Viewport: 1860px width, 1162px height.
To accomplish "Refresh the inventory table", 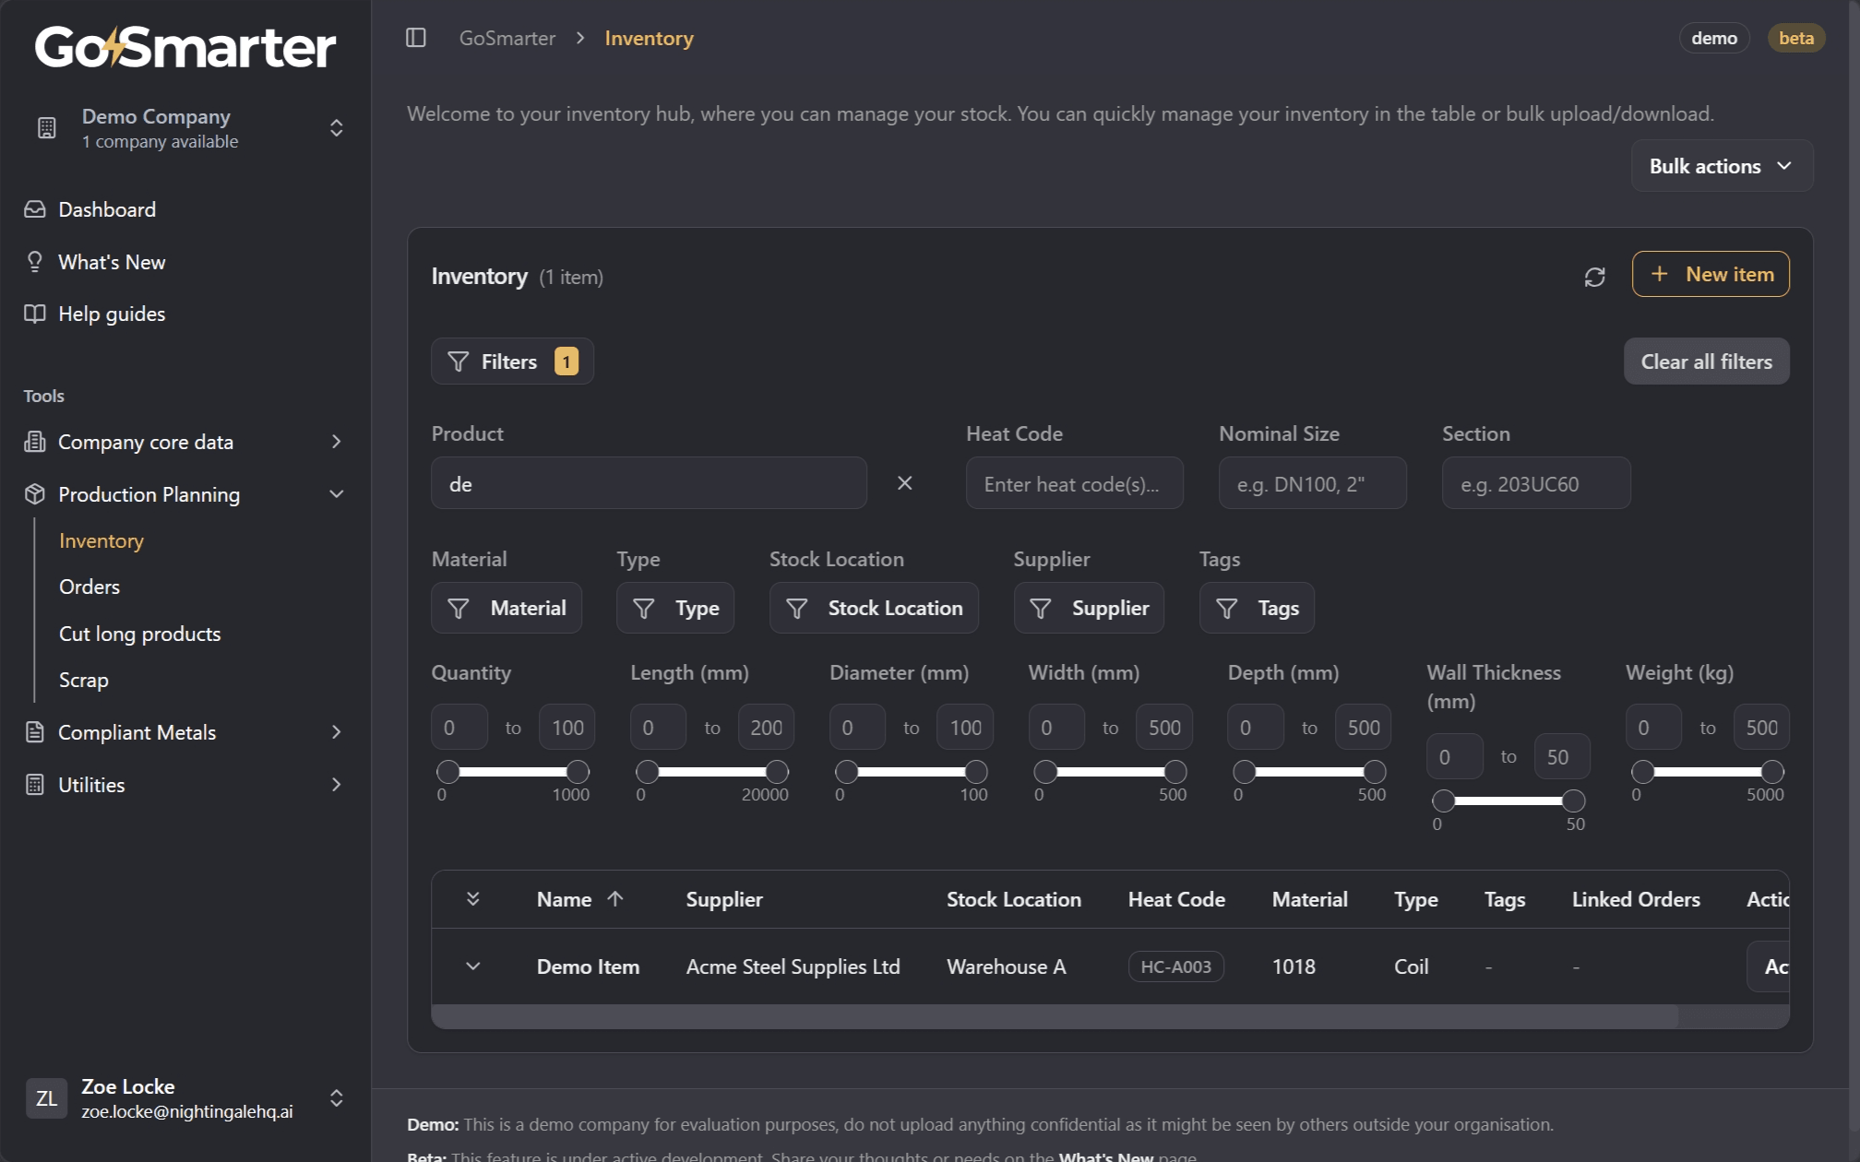I will click(1594, 277).
